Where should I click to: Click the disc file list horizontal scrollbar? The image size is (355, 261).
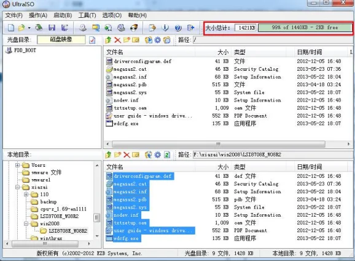click(219, 144)
